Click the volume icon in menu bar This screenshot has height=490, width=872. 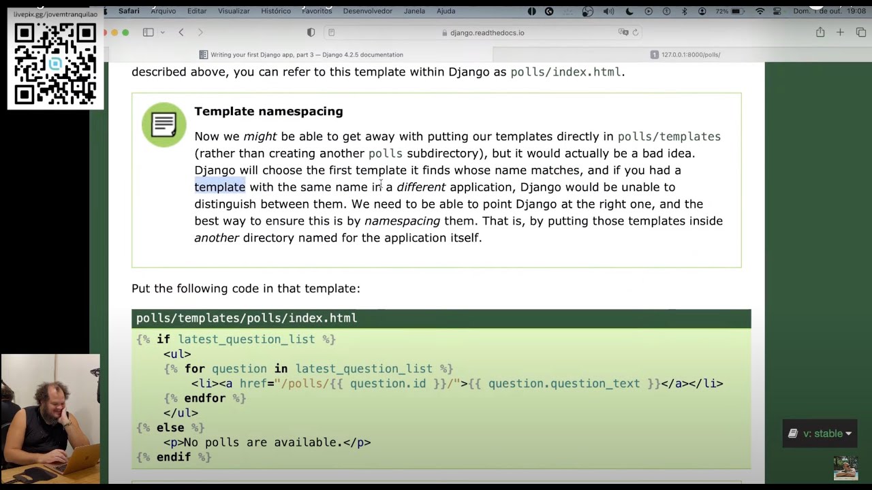pos(608,11)
